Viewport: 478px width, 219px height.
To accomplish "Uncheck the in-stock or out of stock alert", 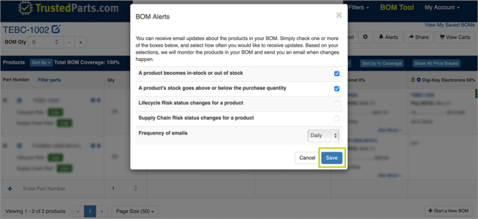I will click(337, 74).
